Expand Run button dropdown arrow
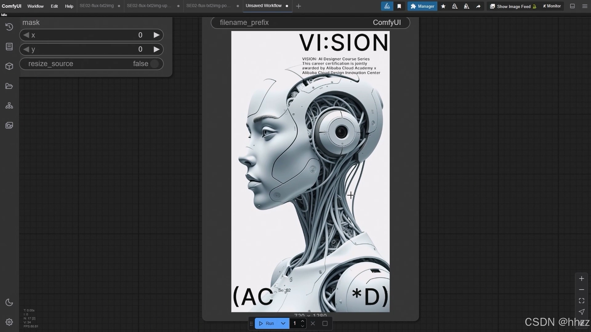Image resolution: width=591 pixels, height=332 pixels. 283,323
